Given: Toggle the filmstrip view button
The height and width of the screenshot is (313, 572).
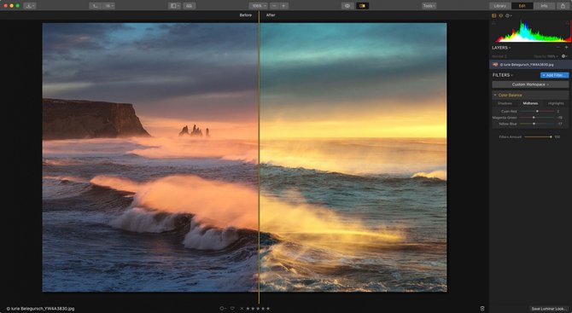Looking at the screenshot, I should pos(189,6).
